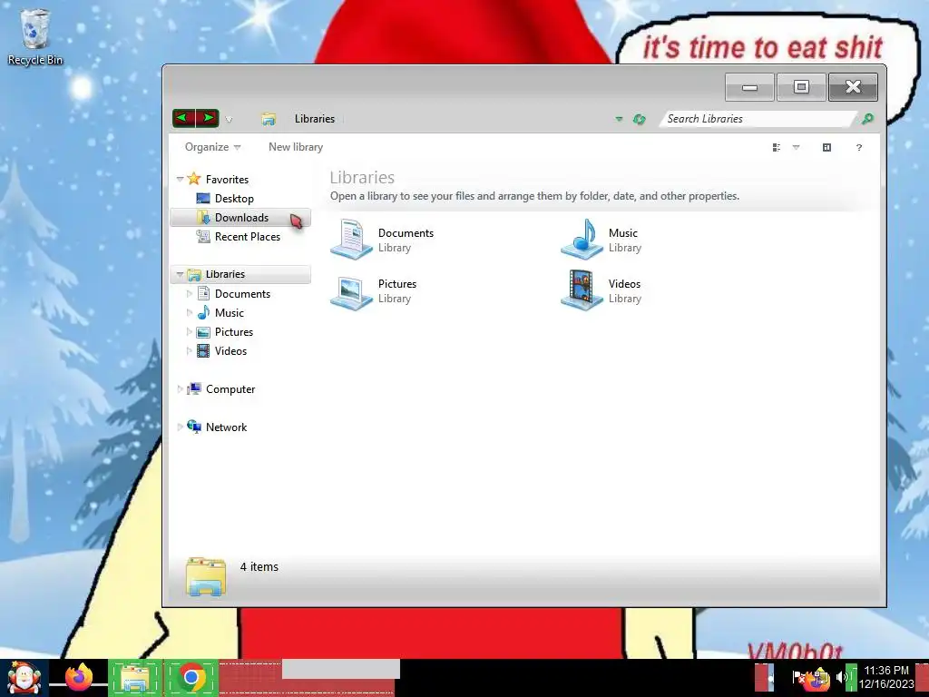Click the folder icon in the address bar

click(x=269, y=119)
